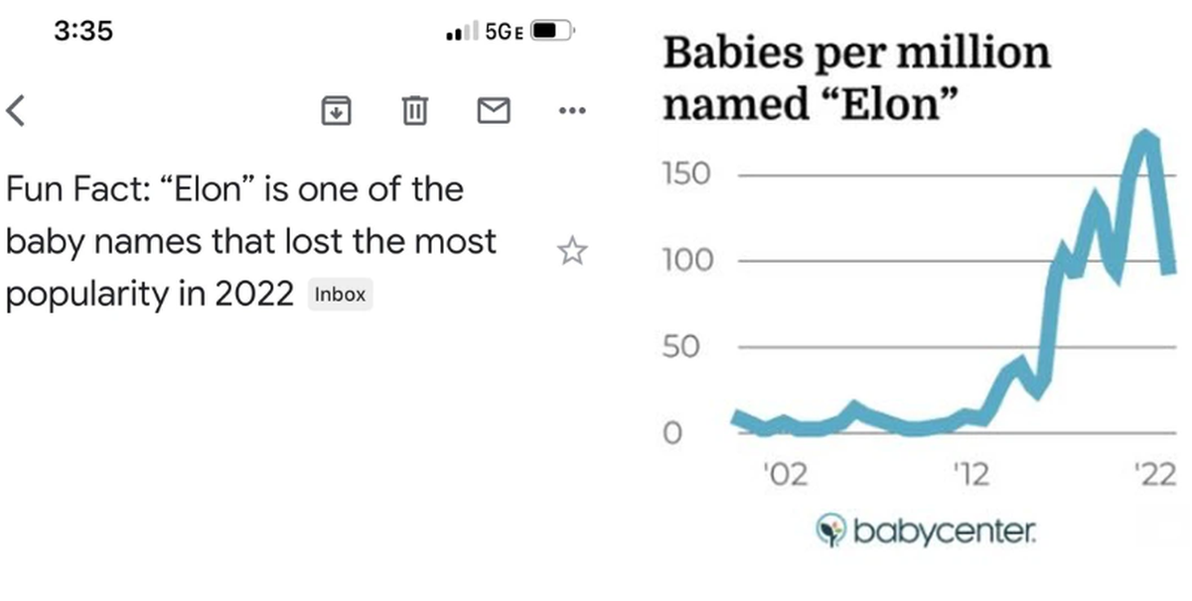The width and height of the screenshot is (1192, 601).
Task: Archive this email with the archive icon
Action: click(x=337, y=110)
